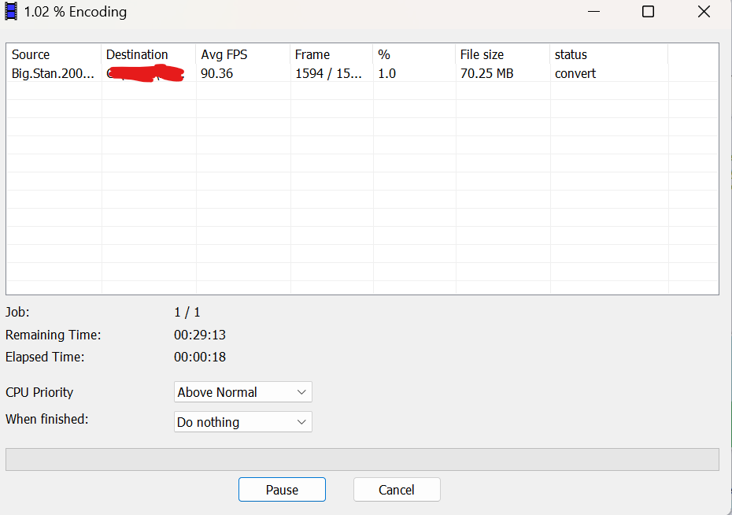732x515 pixels.
Task: Expand the When finished dropdown
Action: (242, 422)
